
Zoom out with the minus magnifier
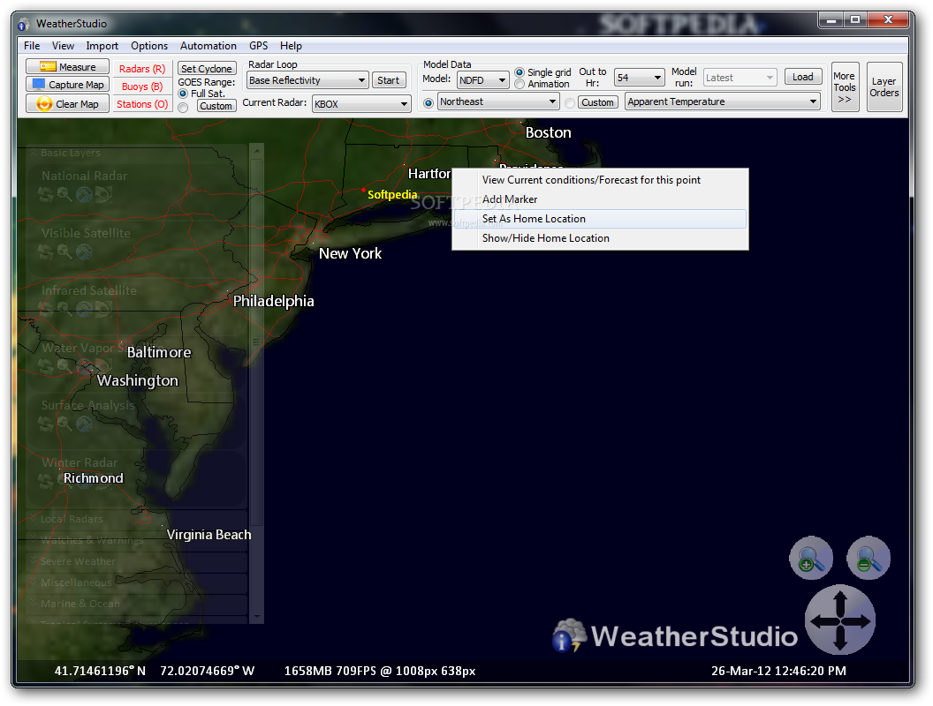(x=869, y=559)
